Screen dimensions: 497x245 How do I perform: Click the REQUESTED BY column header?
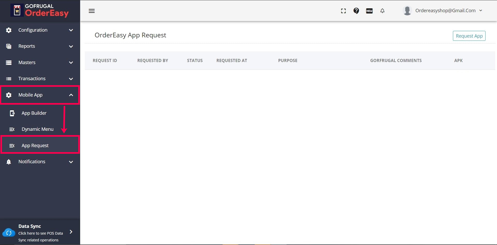pyautogui.click(x=153, y=60)
